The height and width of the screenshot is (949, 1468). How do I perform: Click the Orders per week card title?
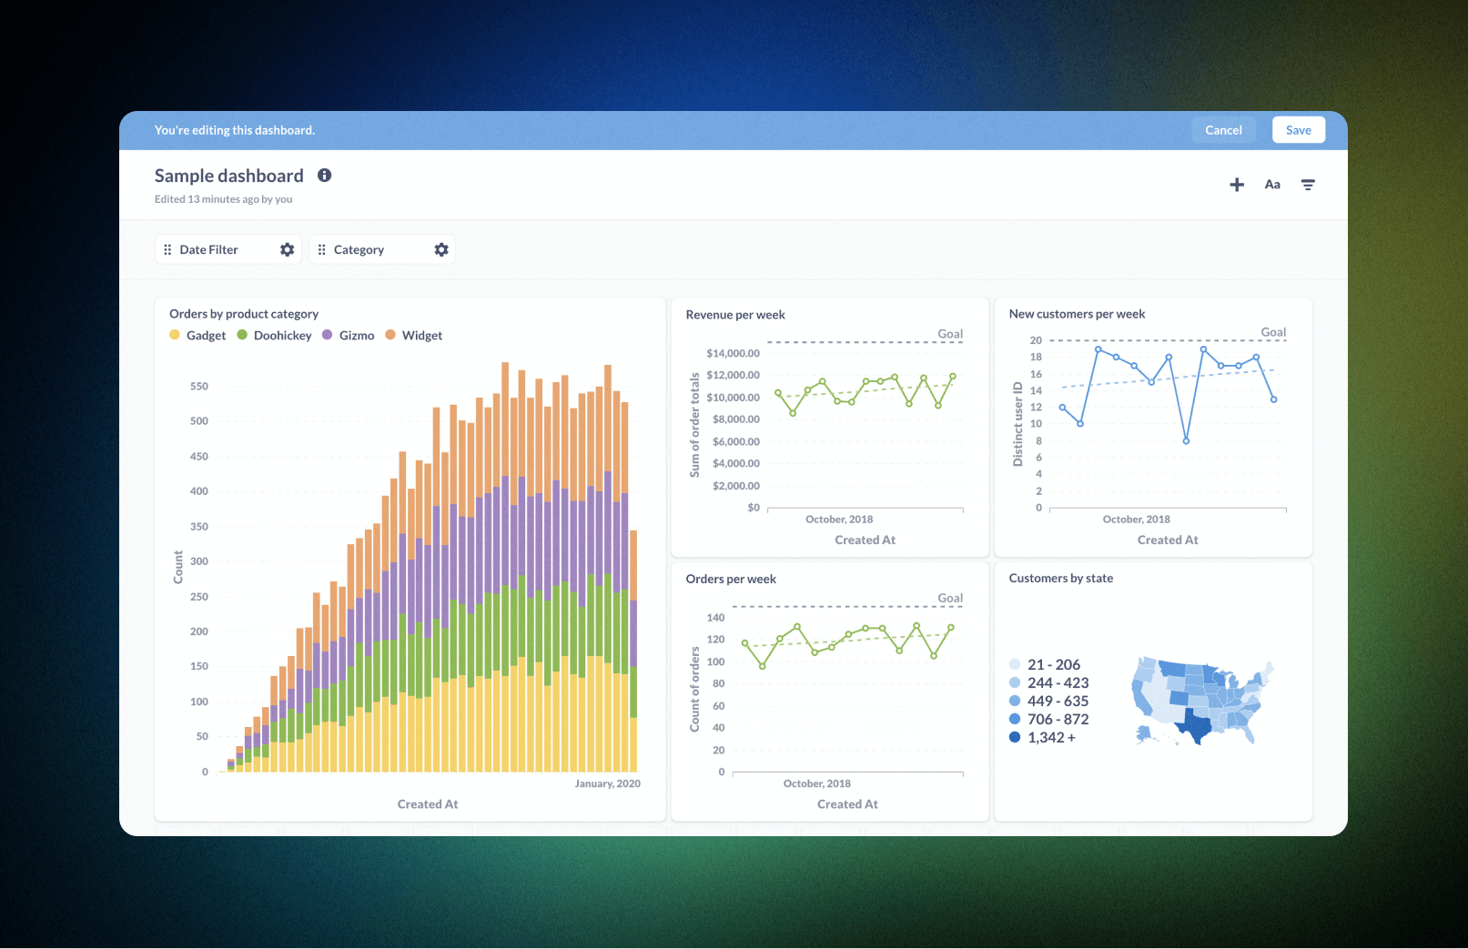pos(731,579)
